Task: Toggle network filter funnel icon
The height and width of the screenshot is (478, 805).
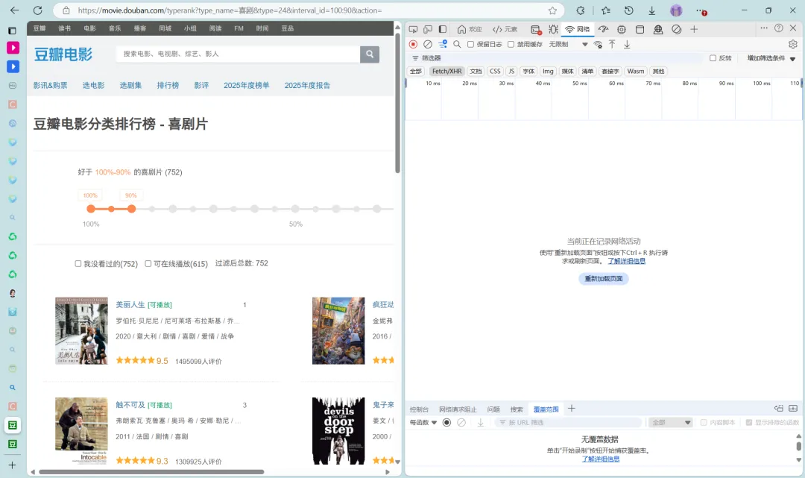Action: click(x=443, y=44)
